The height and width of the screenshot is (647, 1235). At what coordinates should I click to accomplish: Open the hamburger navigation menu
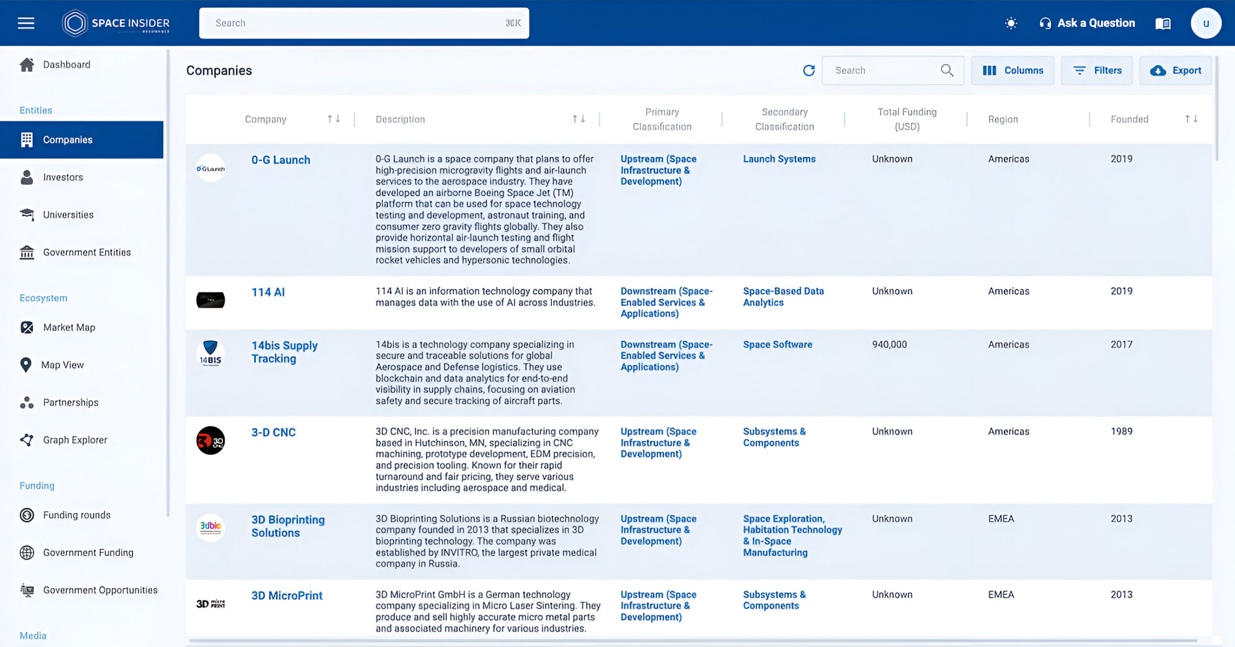pos(26,23)
